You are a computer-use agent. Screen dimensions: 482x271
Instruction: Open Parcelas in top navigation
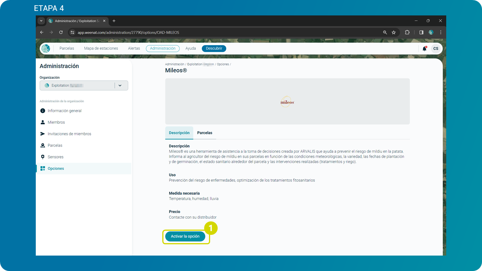[x=67, y=49]
